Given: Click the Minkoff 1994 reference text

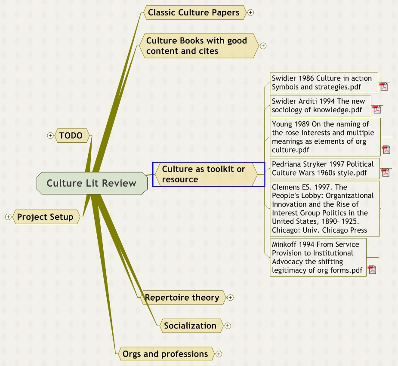Looking at the screenshot, I should point(318,257).
